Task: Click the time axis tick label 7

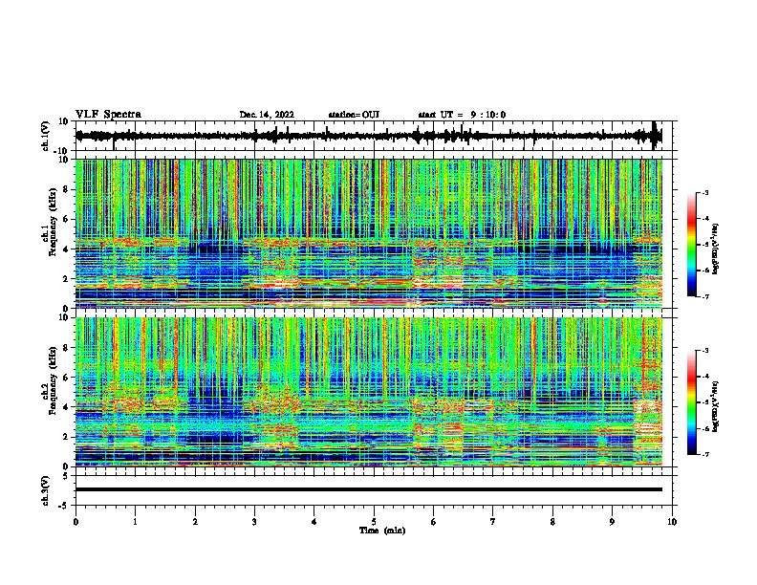Action: click(x=493, y=522)
